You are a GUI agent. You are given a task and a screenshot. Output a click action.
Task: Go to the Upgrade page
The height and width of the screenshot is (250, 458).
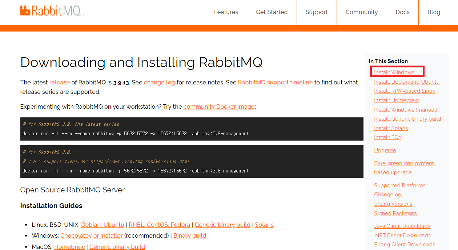[x=385, y=150]
